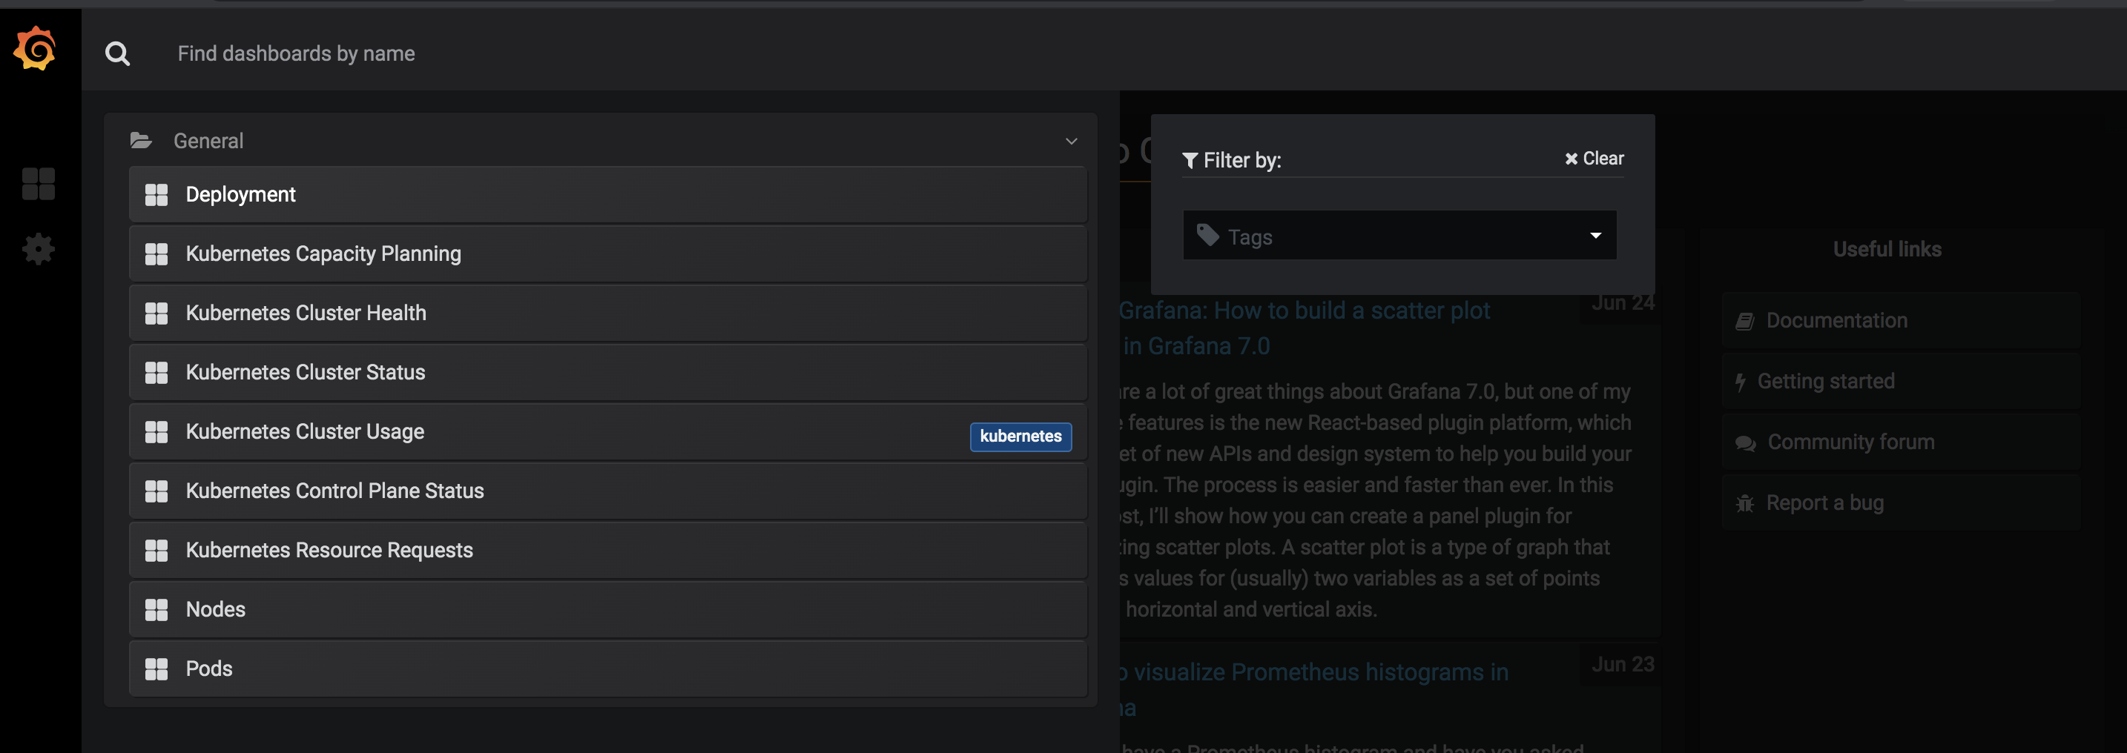Click the Getting started bolt icon
Viewport: 2127px width, 753px height.
[x=1741, y=382]
